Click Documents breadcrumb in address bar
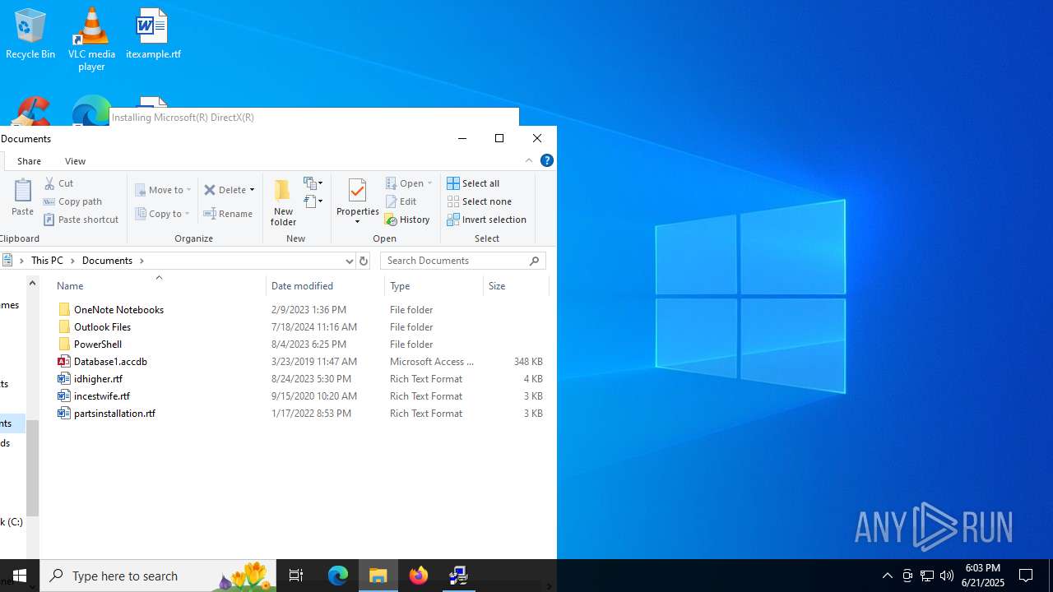Image resolution: width=1053 pixels, height=592 pixels. point(107,261)
